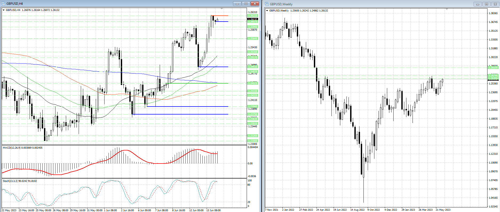Viewport: 500px width, 212px height.
Task: Click the chart shift marker on Weekly chart
Action: click(x=447, y=9)
